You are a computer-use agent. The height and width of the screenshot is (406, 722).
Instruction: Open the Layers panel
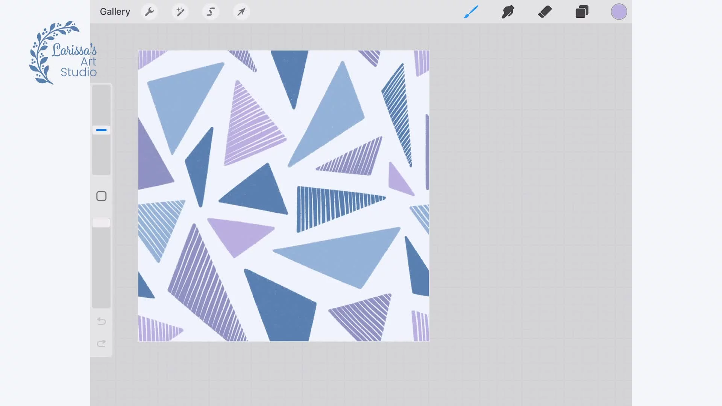(x=582, y=12)
